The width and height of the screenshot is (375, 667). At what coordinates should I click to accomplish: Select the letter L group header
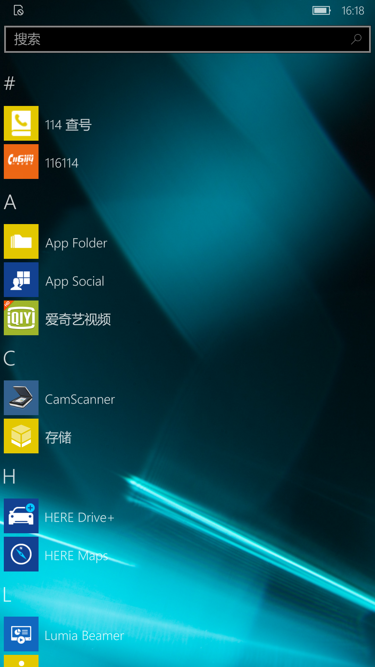point(7,594)
